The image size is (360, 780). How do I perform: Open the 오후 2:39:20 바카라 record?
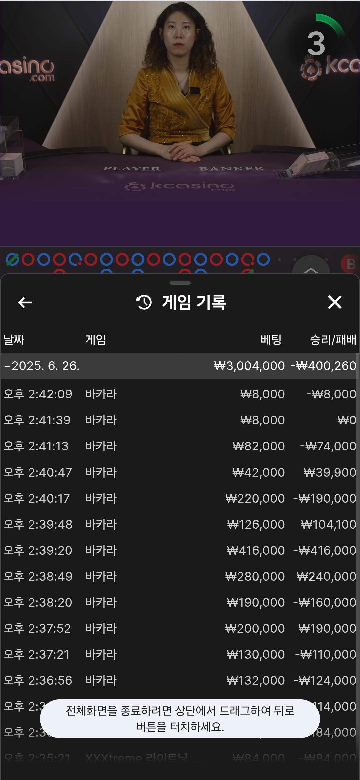pos(180,550)
